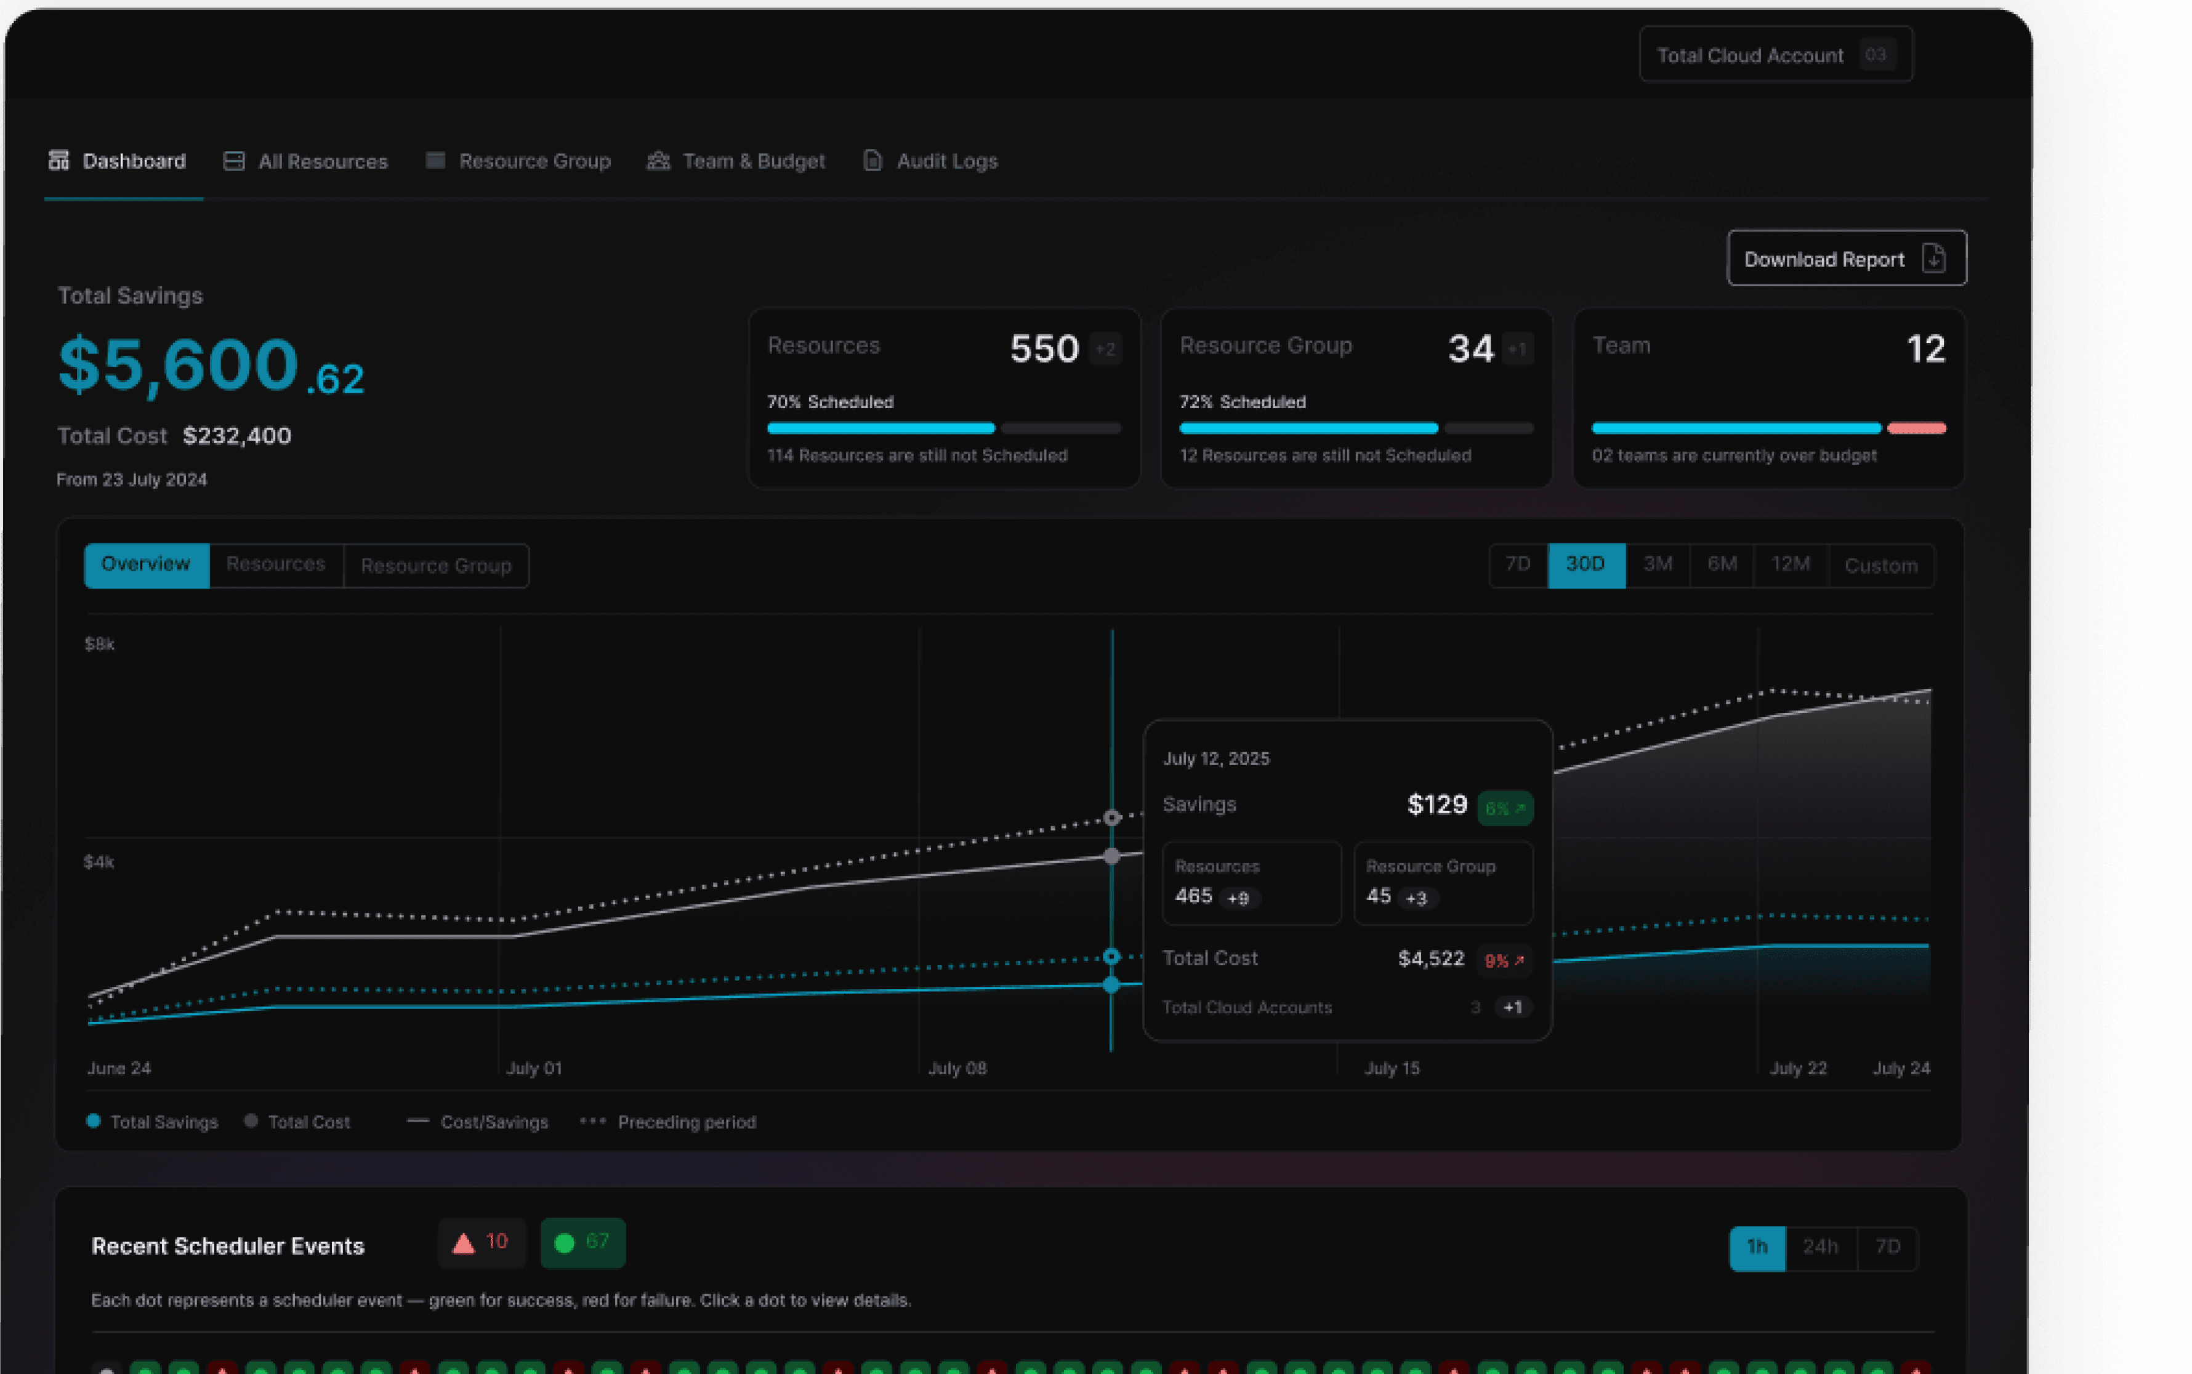Image resolution: width=2192 pixels, height=1374 pixels.
Task: Click the green circle successful events badge
Action: click(582, 1242)
